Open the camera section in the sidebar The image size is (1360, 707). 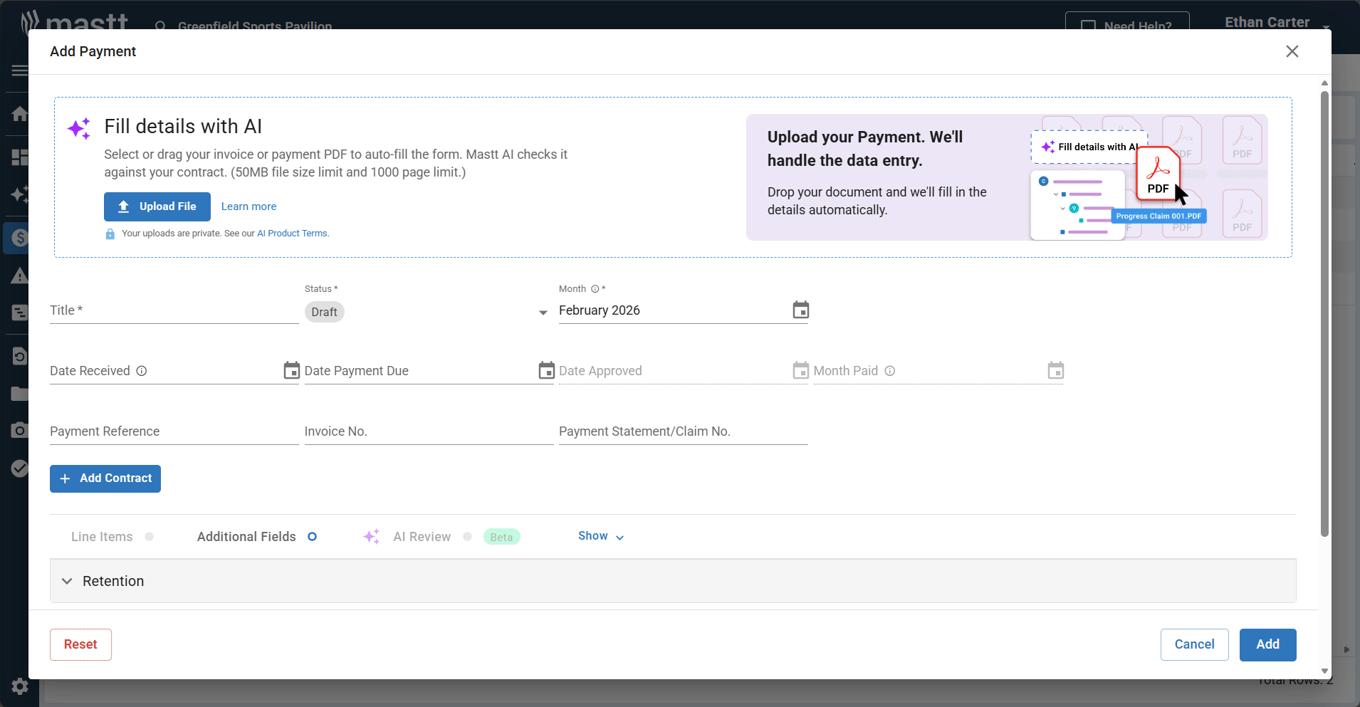(x=20, y=430)
